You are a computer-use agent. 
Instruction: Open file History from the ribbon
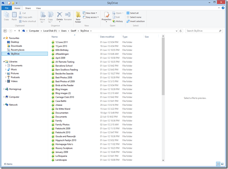(x=118, y=21)
